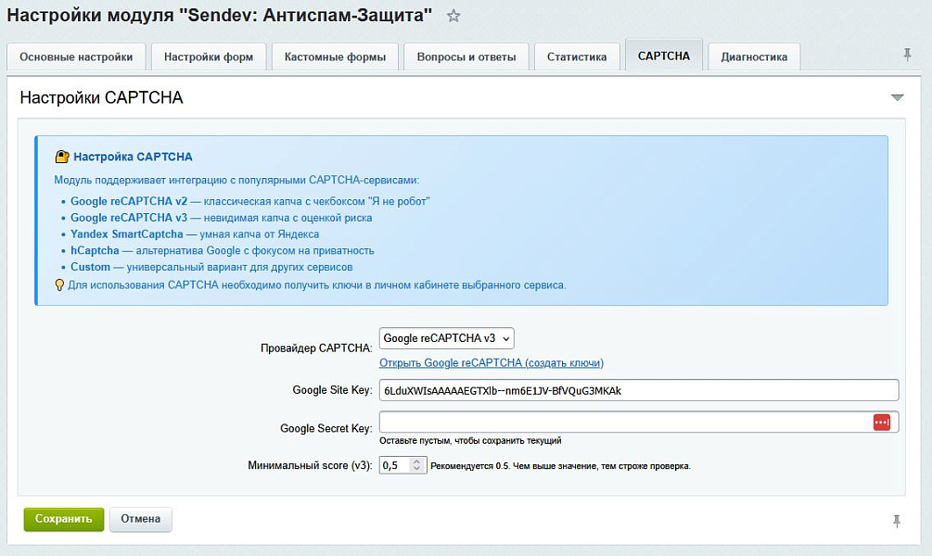Collapse the Настройки CAPTCHA section

897,97
